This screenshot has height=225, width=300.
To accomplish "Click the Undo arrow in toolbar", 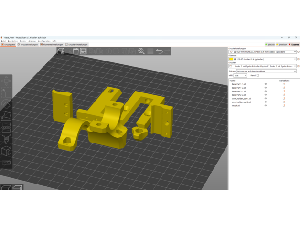I will [160, 51].
